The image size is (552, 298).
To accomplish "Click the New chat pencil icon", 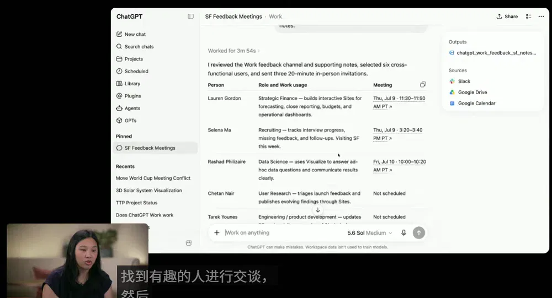I will pos(119,34).
